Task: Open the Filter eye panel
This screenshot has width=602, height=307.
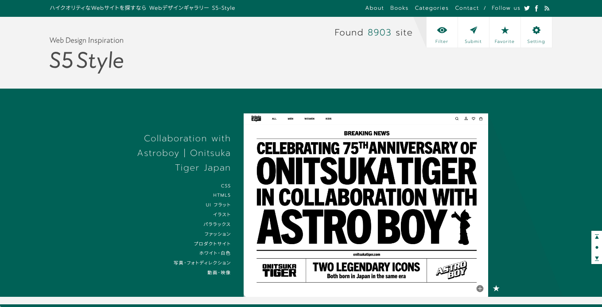Action: click(442, 32)
